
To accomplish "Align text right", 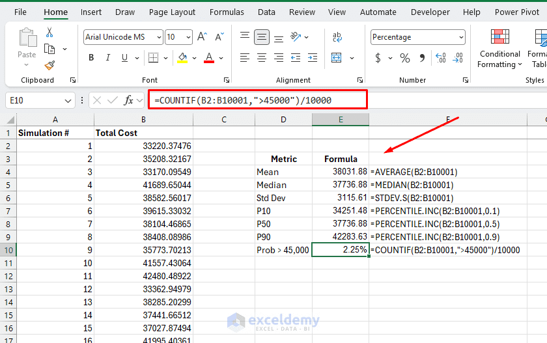I will pyautogui.click(x=279, y=57).
